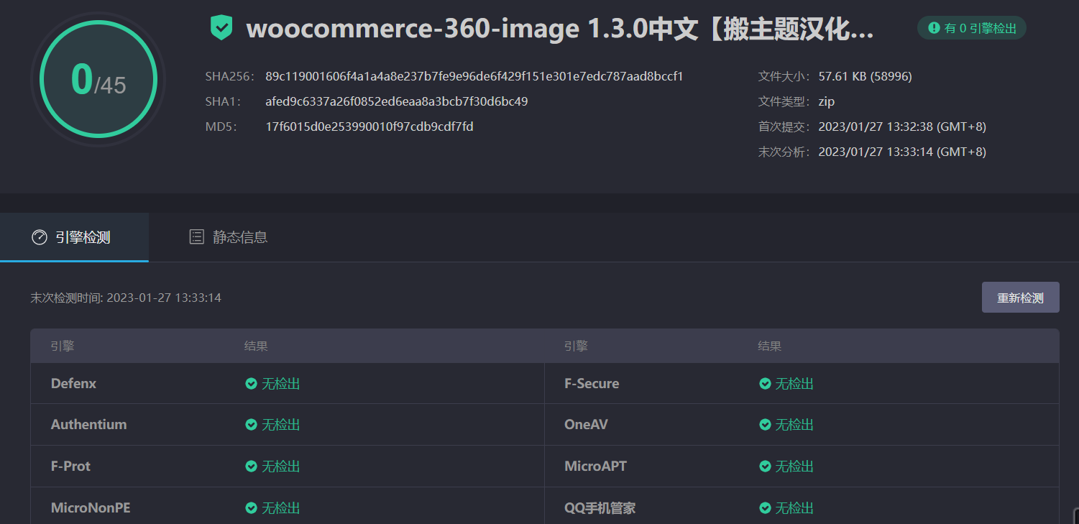The image size is (1079, 524).
Task: Click the green check icon for QQ手机管家
Action: 765,508
